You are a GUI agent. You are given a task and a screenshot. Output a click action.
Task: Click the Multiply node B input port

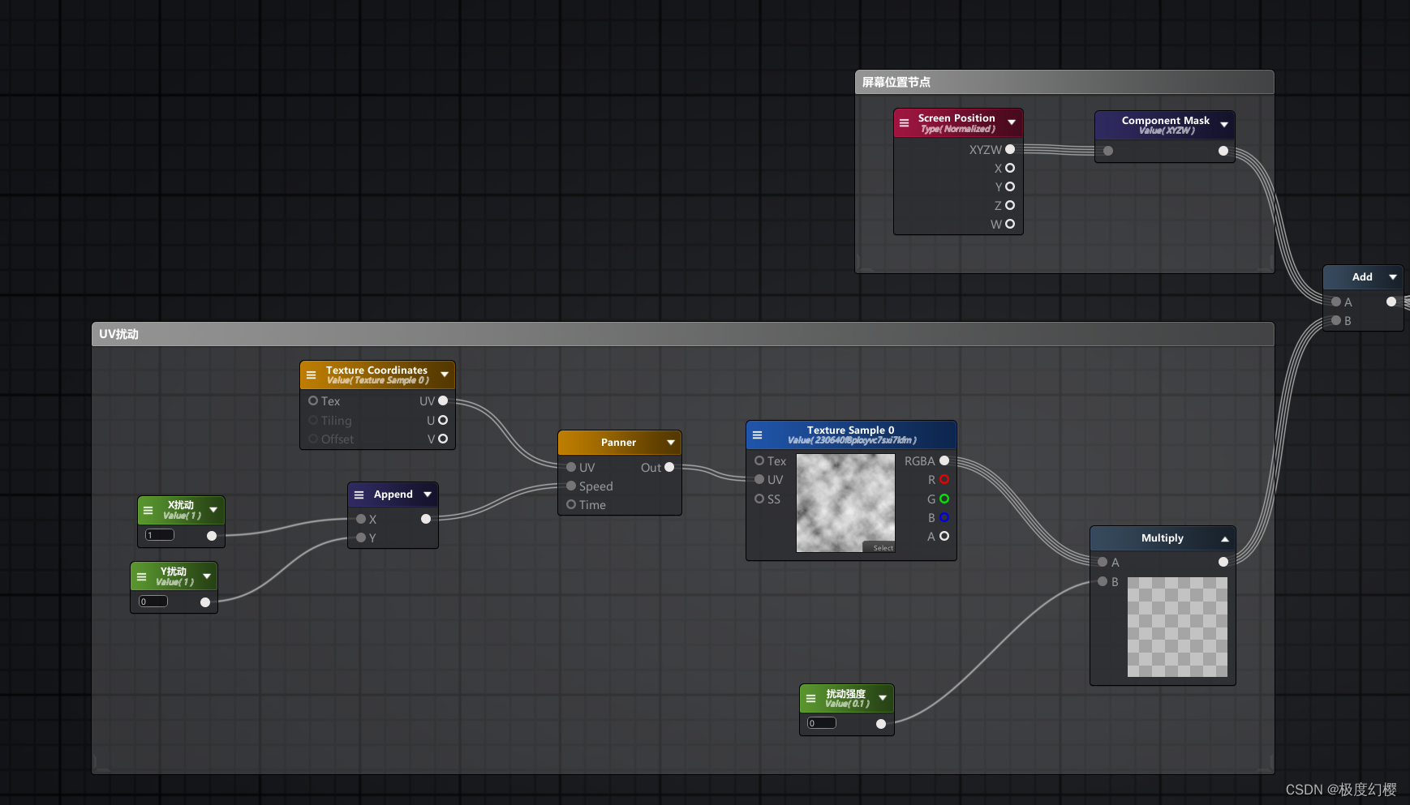coord(1103,581)
